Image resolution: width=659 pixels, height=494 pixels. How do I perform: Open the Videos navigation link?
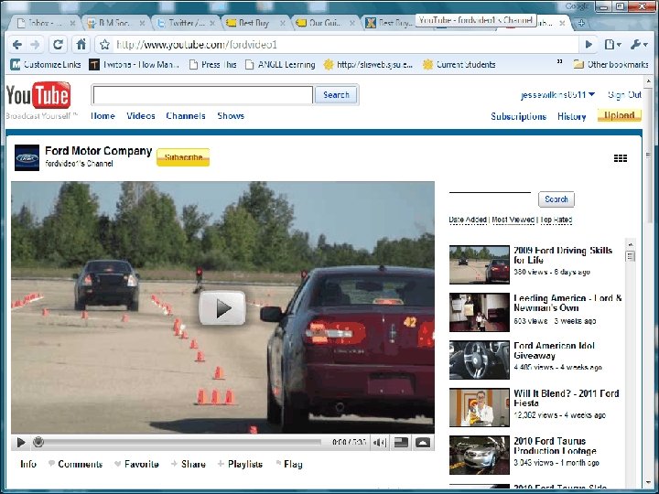[141, 116]
